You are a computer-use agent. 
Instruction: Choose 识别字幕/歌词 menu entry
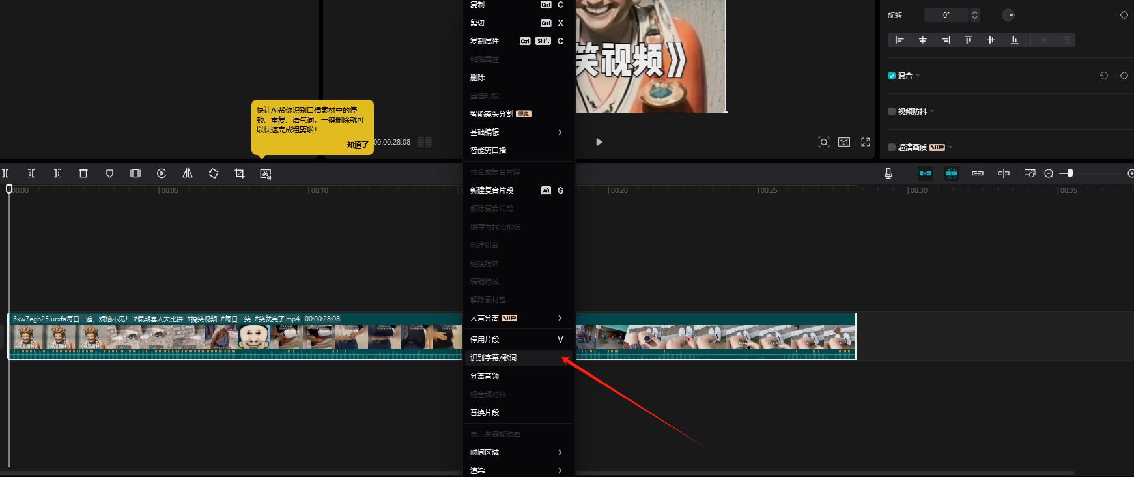[518, 358]
